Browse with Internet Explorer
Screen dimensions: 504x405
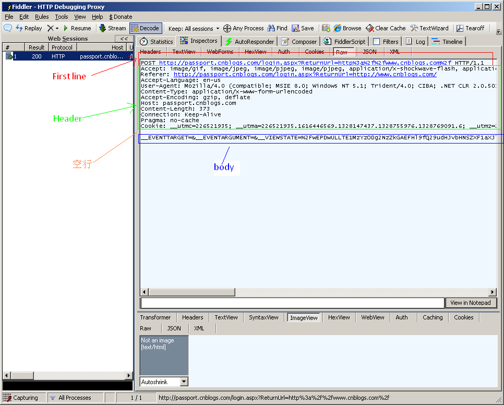click(x=347, y=28)
